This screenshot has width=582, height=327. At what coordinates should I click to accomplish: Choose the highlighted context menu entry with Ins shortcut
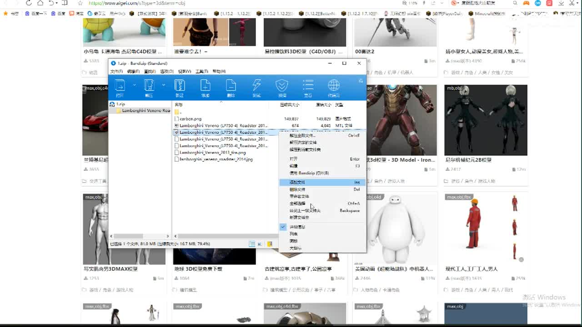[x=322, y=182]
